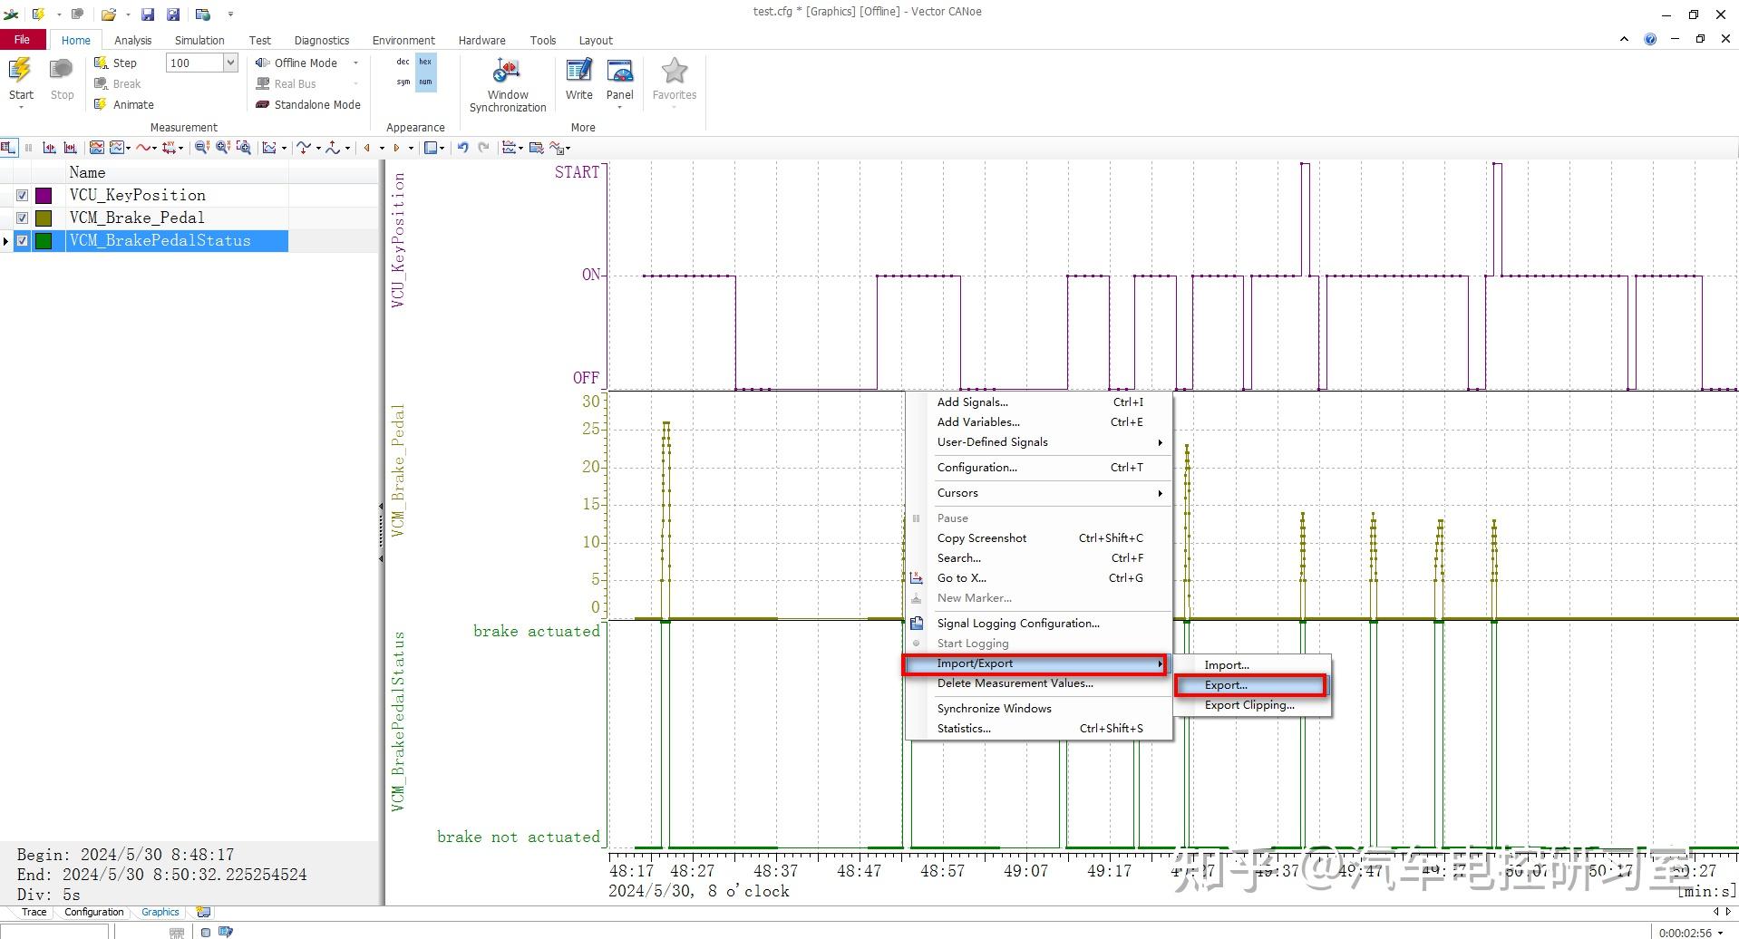Click the undo arrow in graphics toolbar
This screenshot has width=1739, height=939.
(x=462, y=148)
